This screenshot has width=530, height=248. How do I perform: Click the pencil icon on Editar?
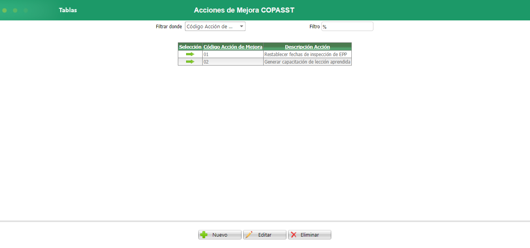coord(250,234)
